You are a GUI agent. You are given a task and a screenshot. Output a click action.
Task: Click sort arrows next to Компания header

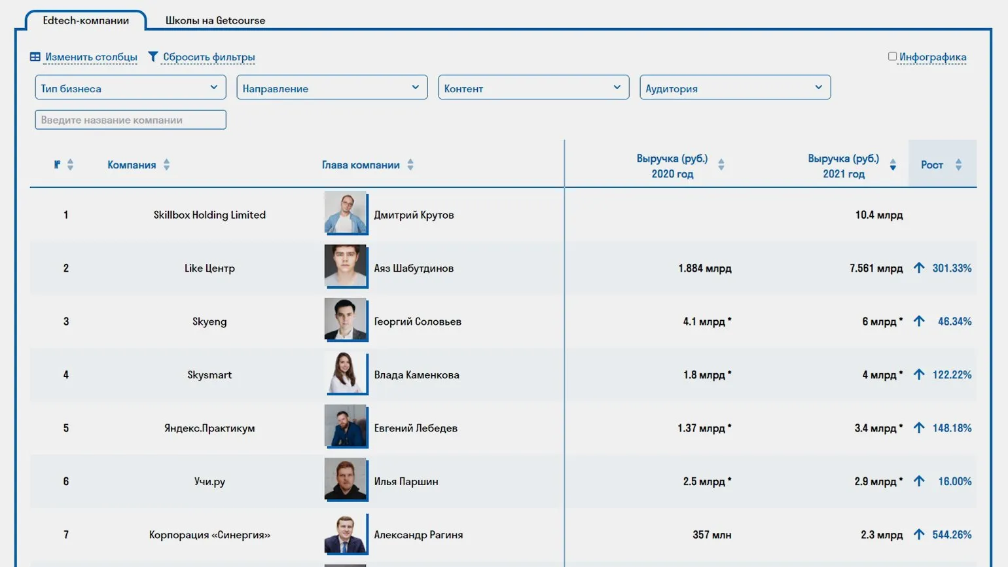pyautogui.click(x=167, y=165)
